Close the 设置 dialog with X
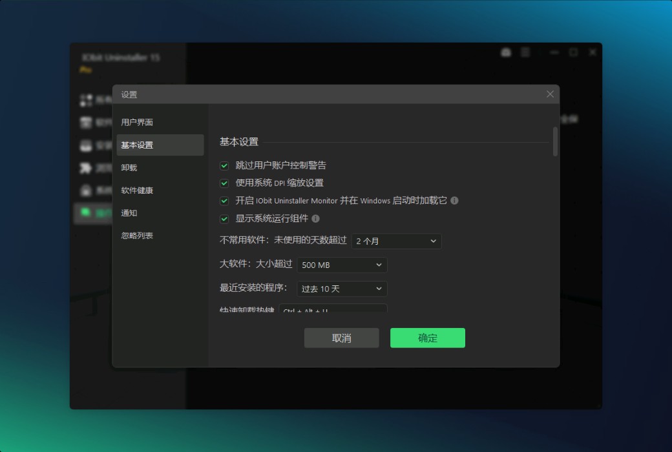Image resolution: width=672 pixels, height=452 pixels. point(550,94)
